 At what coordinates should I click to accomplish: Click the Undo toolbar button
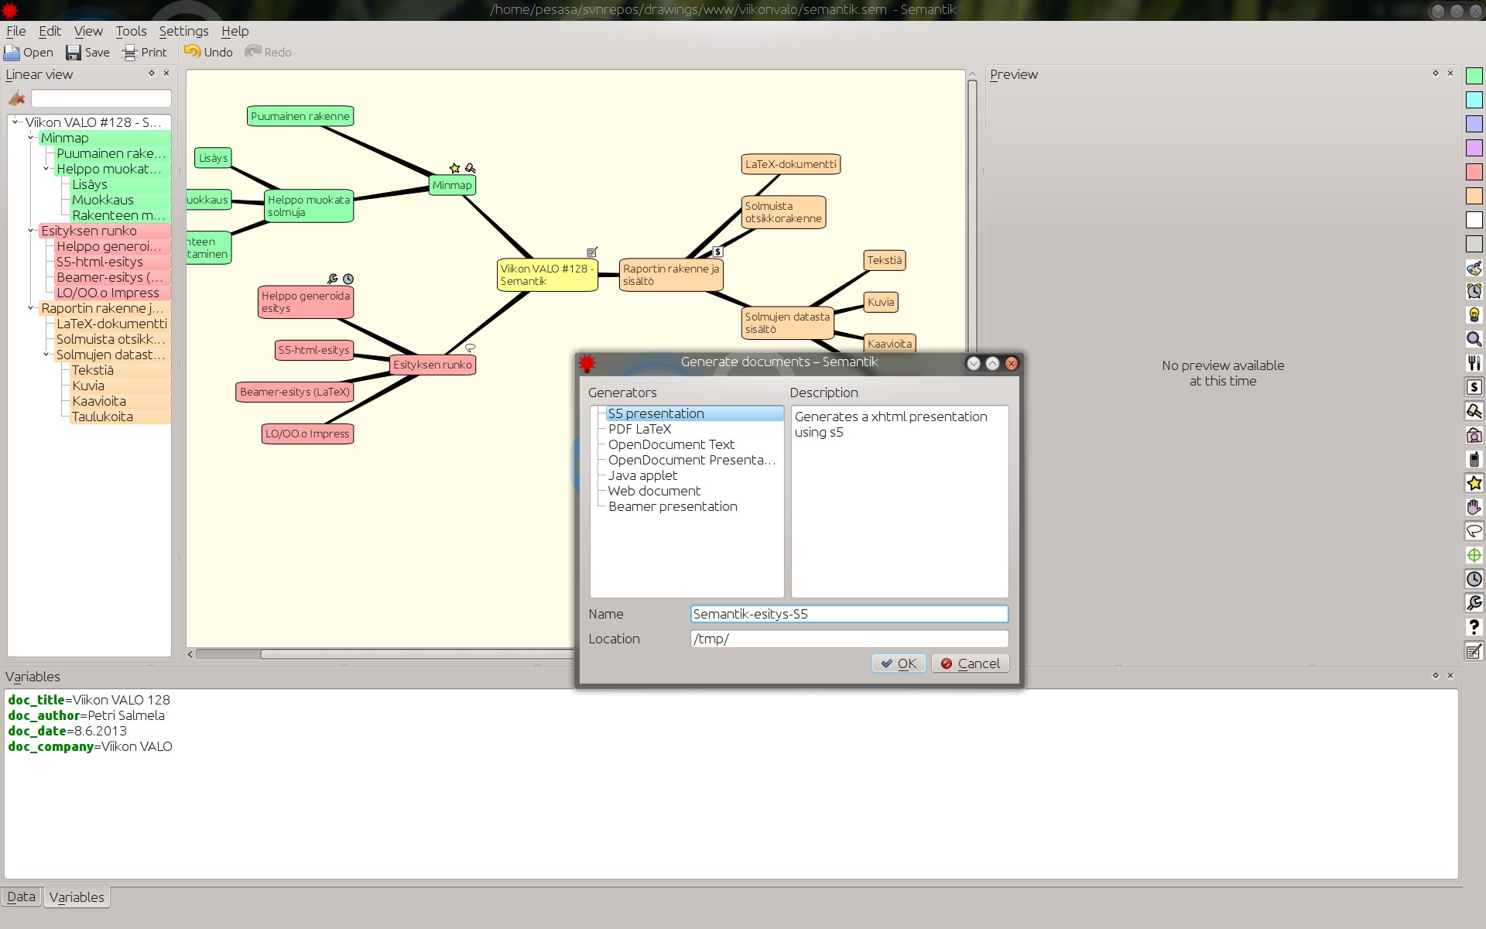coord(208,52)
